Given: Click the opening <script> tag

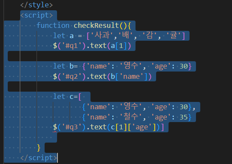Looking at the screenshot, I should [36, 15].
